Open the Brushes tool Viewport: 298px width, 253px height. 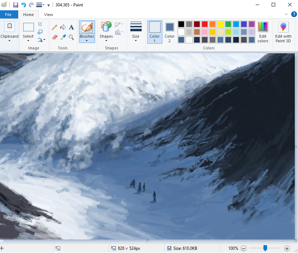pyautogui.click(x=87, y=27)
